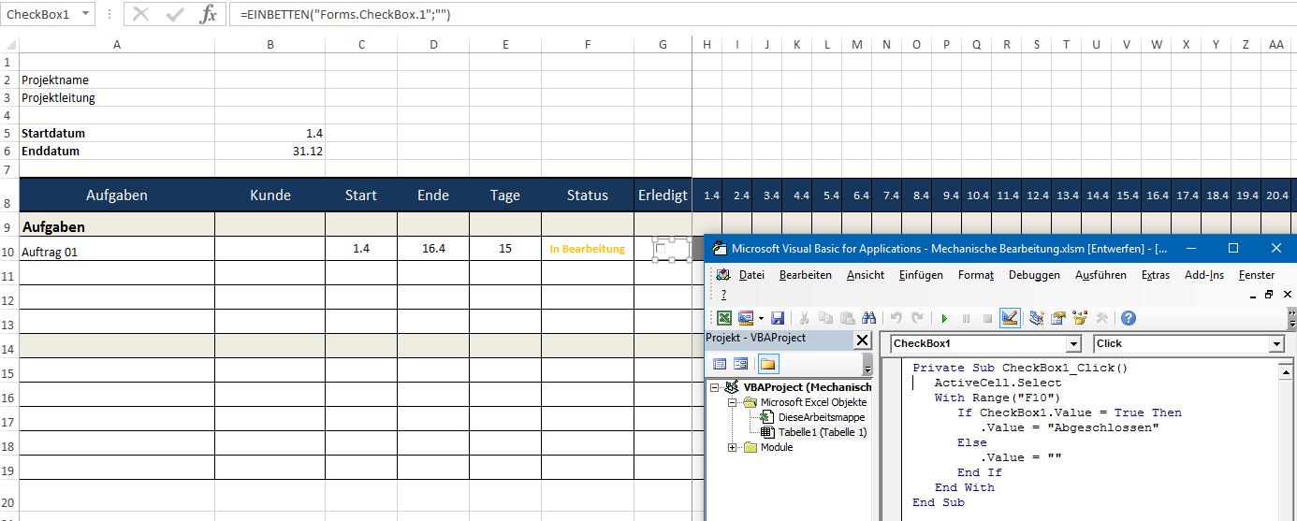Click the Cut scissors icon in VBA toolbar

[x=804, y=318]
